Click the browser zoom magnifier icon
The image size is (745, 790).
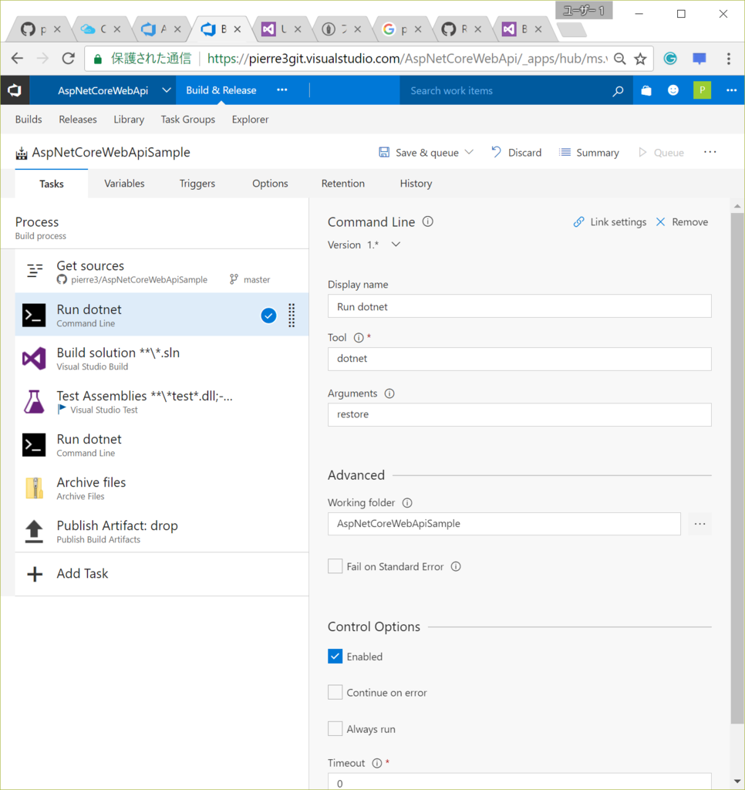point(620,59)
